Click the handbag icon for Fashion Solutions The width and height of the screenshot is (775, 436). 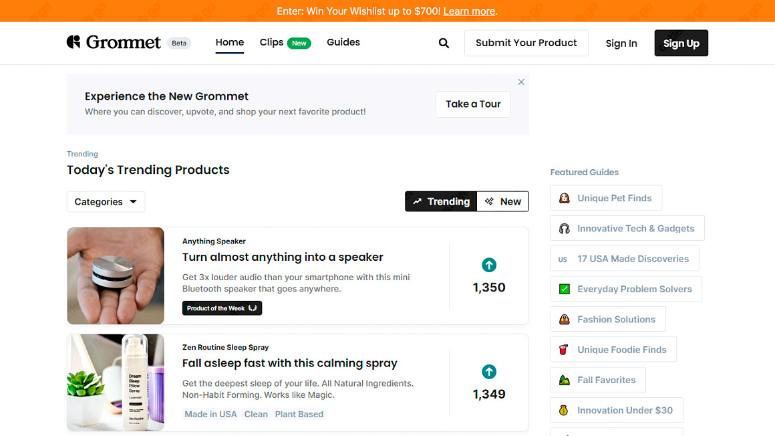tap(564, 319)
